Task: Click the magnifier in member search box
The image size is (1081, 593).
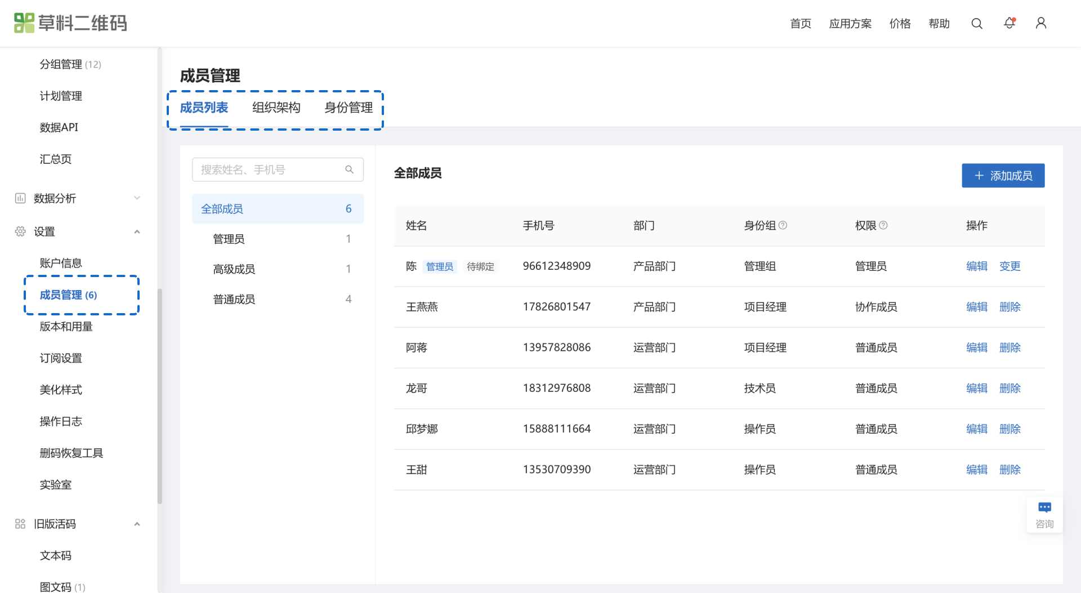Action: (349, 170)
